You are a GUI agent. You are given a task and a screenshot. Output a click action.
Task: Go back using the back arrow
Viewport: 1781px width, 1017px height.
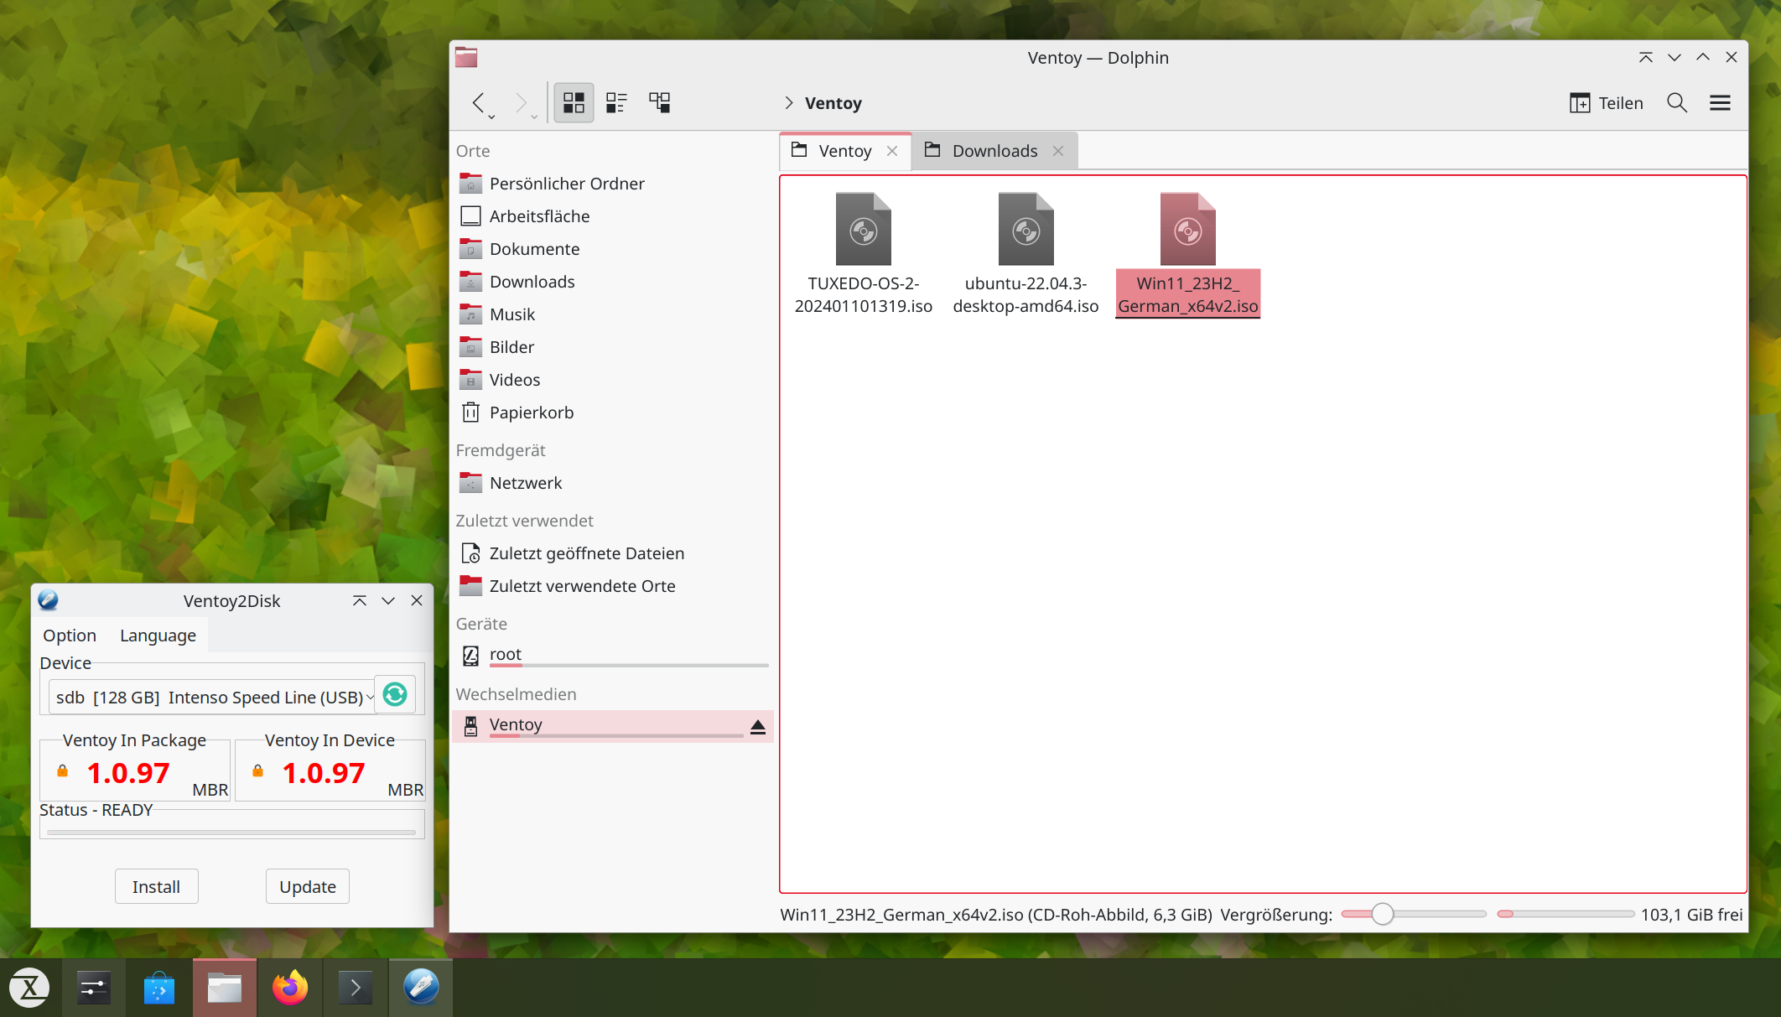tap(478, 102)
